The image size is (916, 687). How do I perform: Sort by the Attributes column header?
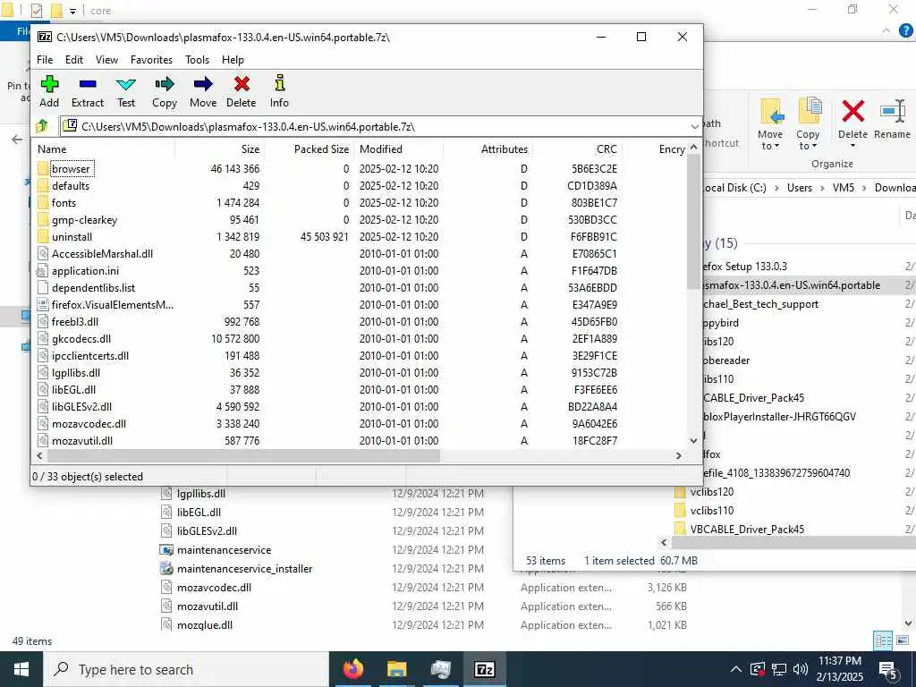click(x=488, y=149)
